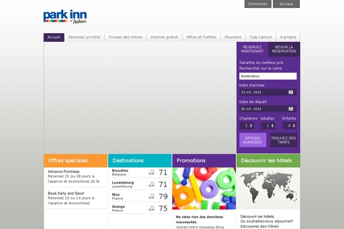Open the arrival date calendar icon
Image resolution: width=344 pixels, height=229 pixels.
(291, 92)
